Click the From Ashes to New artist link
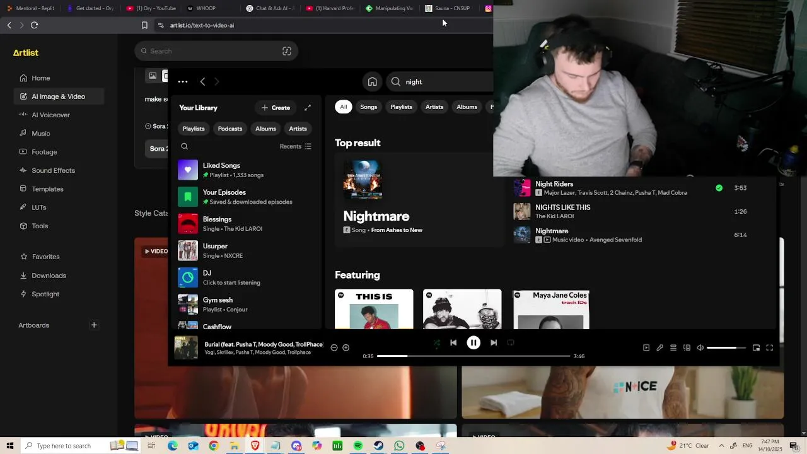 [397, 230]
